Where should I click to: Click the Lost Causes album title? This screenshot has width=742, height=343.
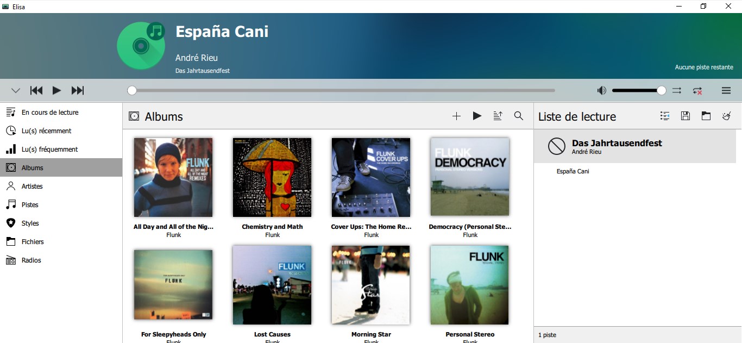tap(272, 334)
